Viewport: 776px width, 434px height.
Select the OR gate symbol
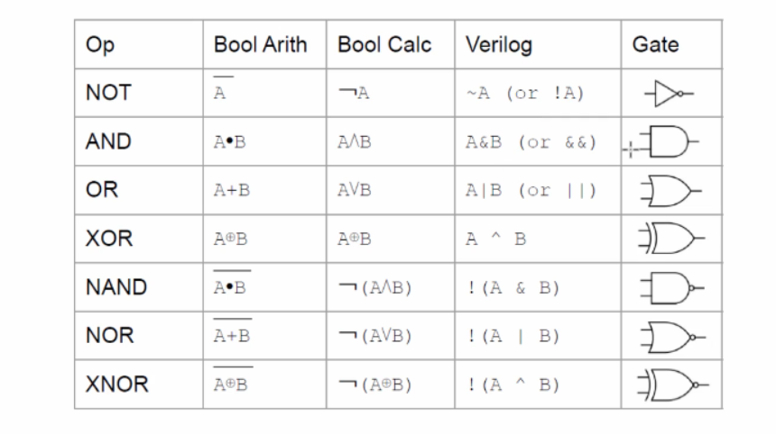coord(670,190)
